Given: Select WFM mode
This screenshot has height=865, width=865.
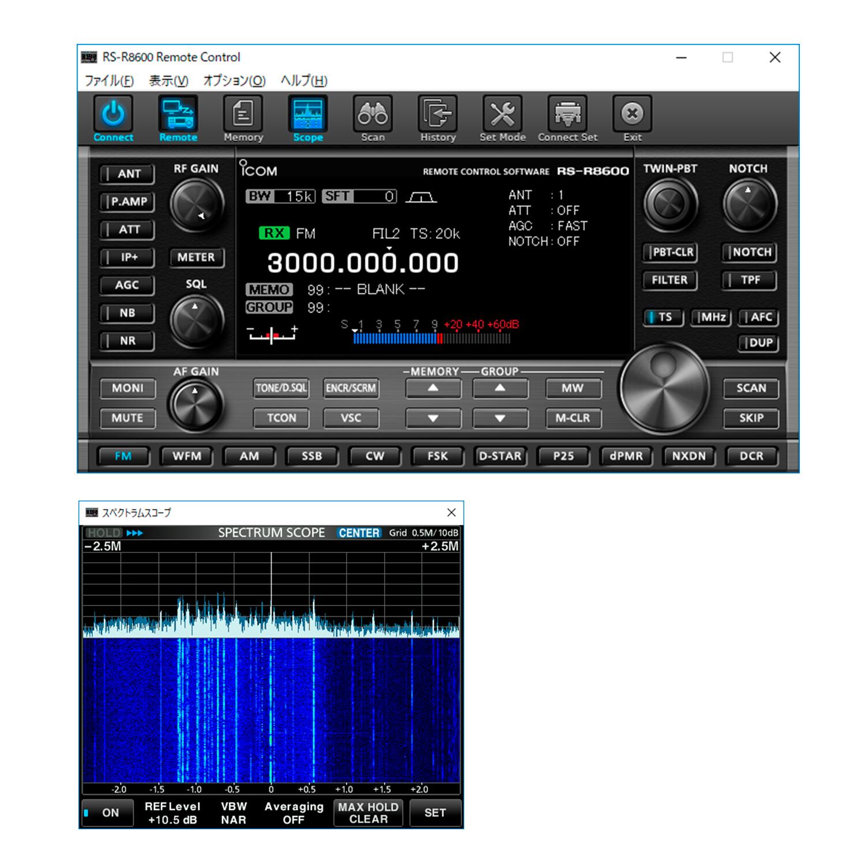Looking at the screenshot, I should (186, 456).
